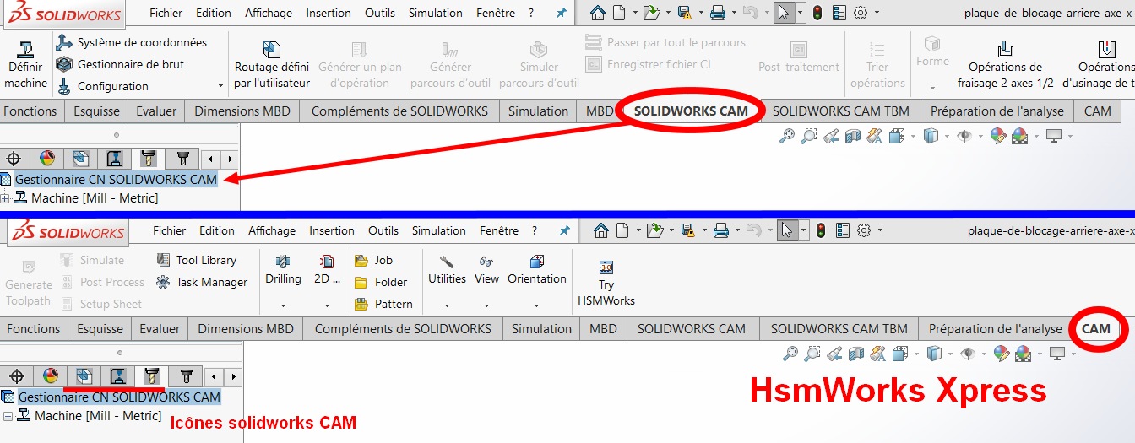
Task: Click the black tool tab in lower manager panel
Action: [187, 376]
